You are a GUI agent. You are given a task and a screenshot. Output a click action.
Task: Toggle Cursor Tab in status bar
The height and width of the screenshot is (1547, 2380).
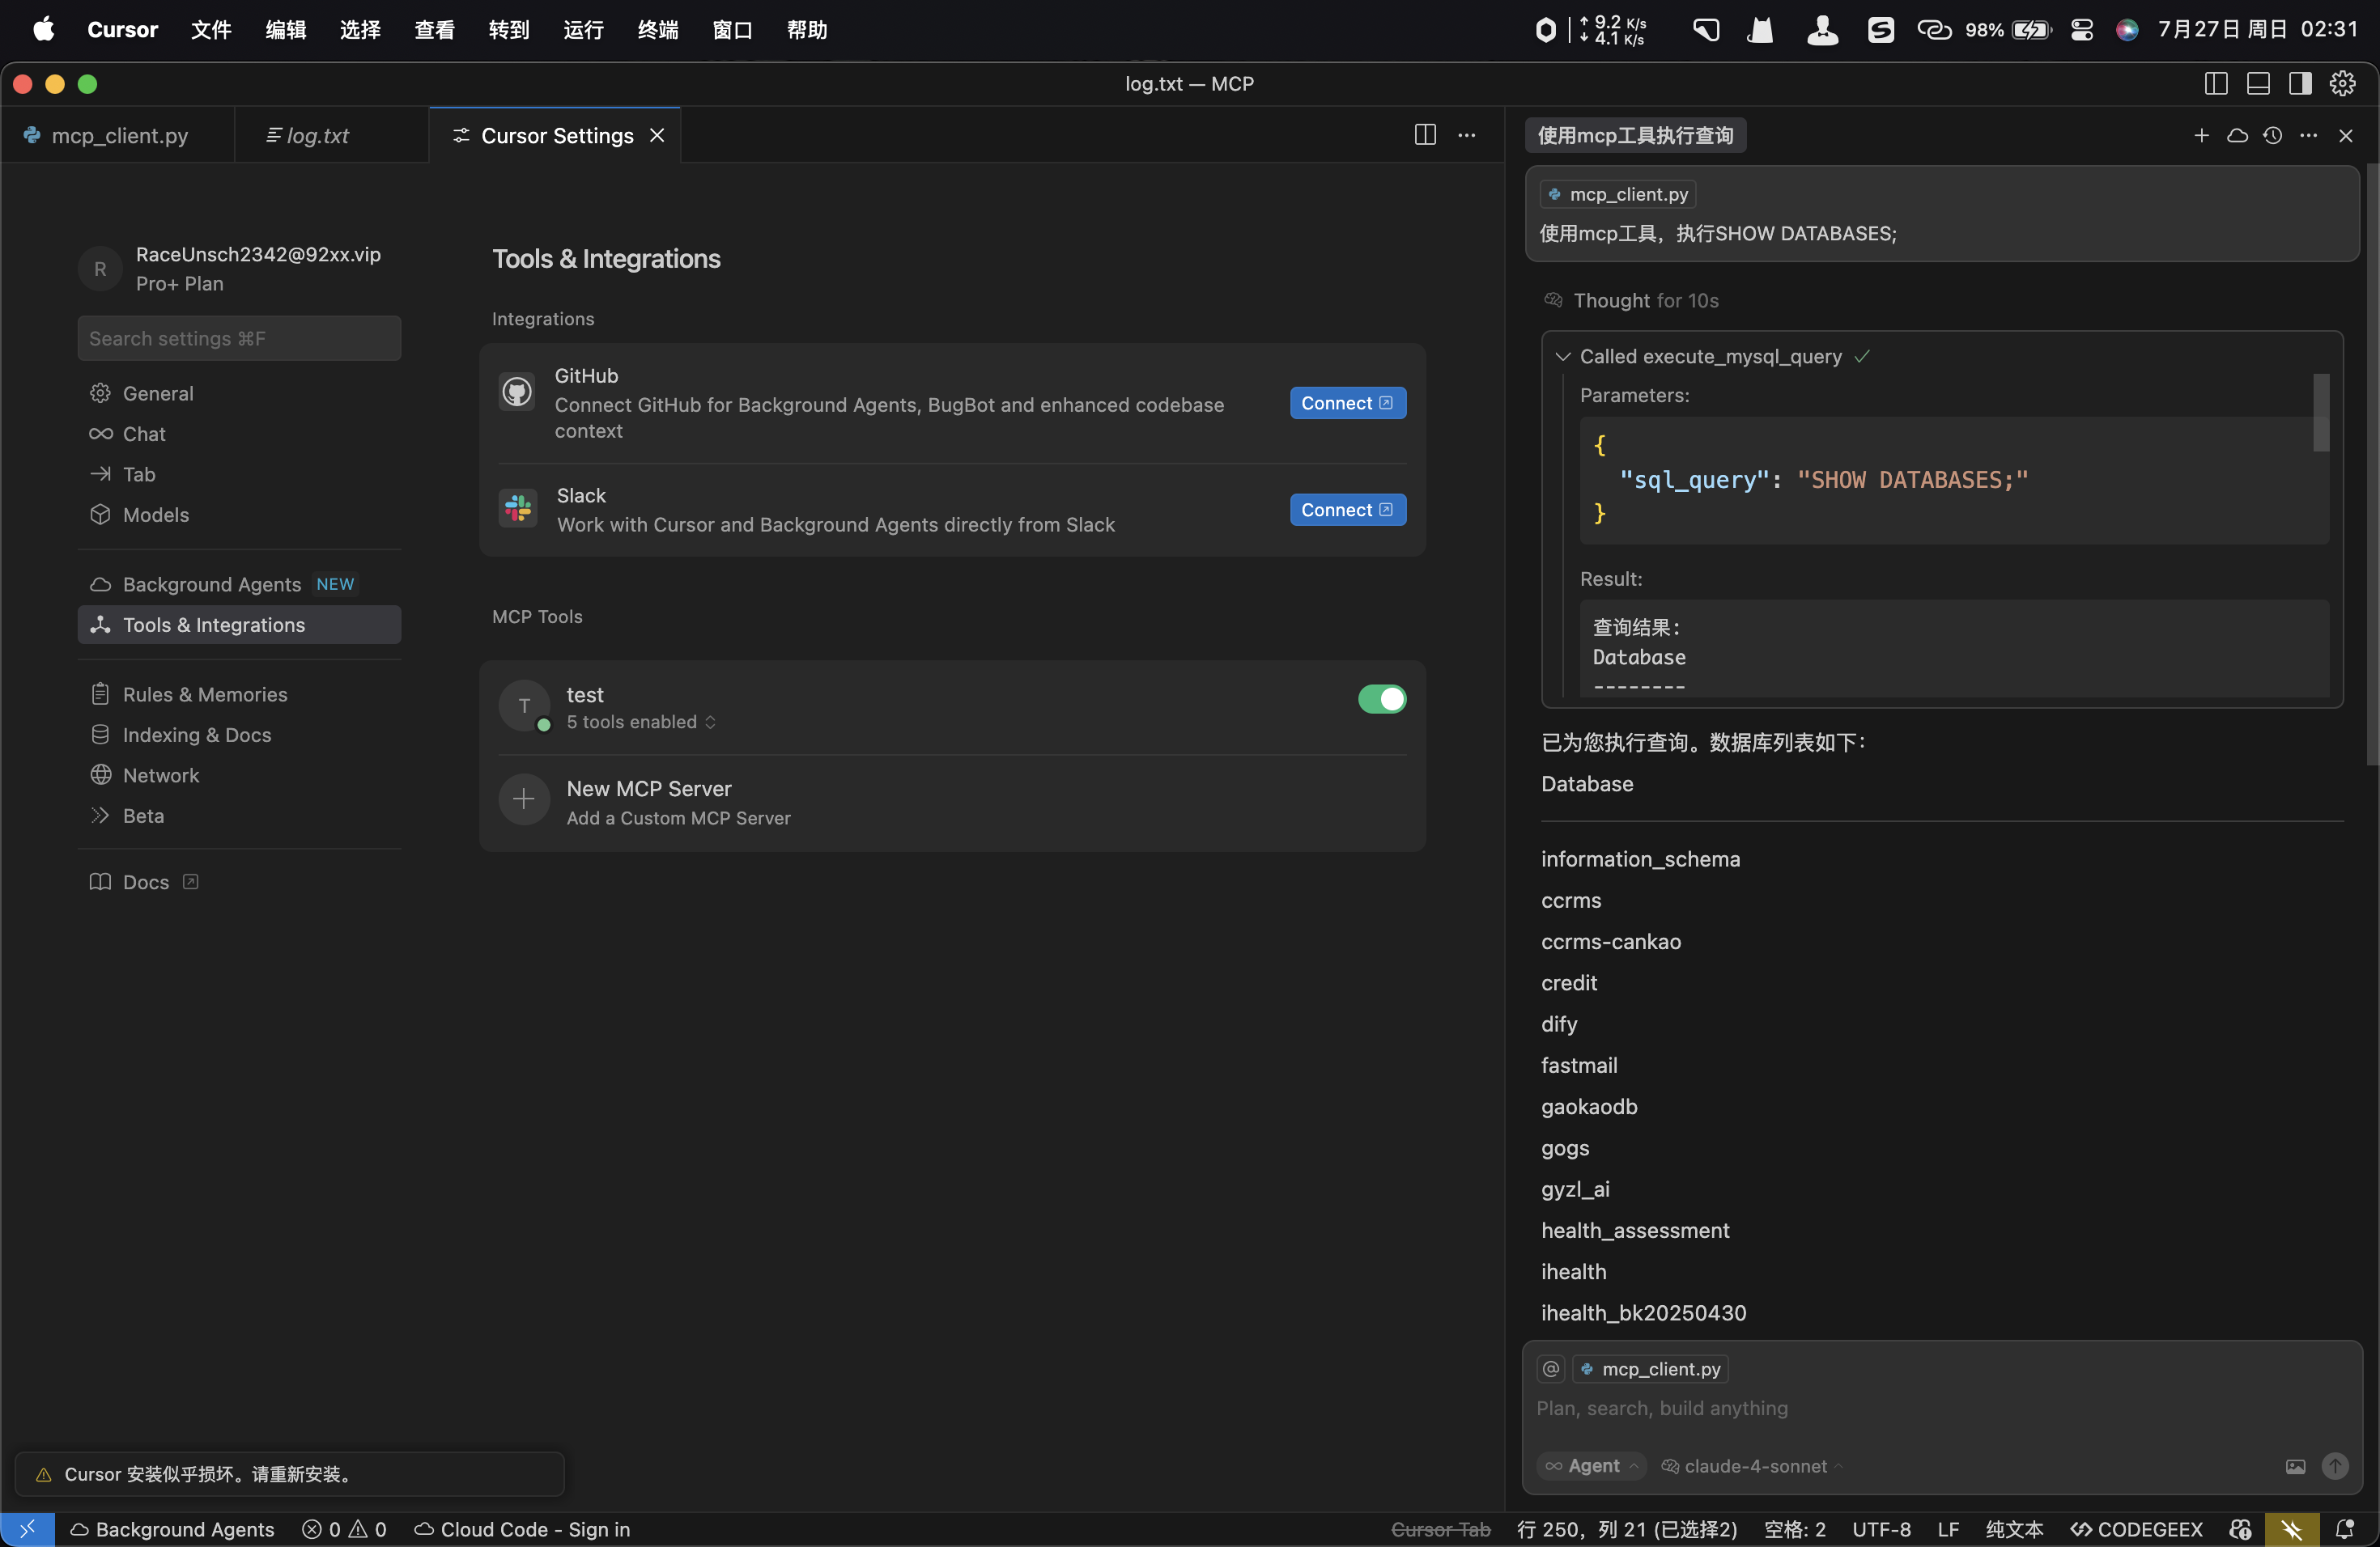pos(1440,1529)
